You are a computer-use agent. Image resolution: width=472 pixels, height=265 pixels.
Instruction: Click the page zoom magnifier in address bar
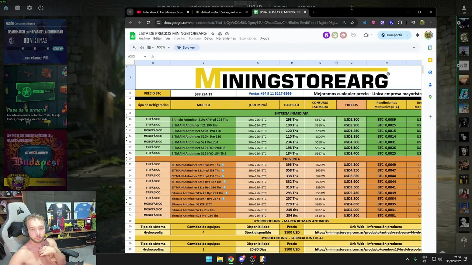pos(344,22)
